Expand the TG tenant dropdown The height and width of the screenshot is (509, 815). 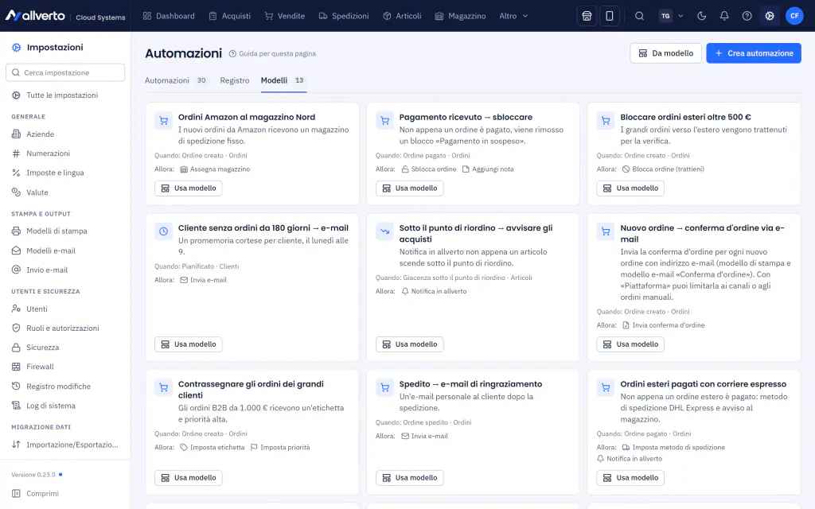click(x=671, y=16)
